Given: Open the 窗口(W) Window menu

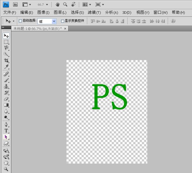Looking at the screenshot, I should pyautogui.click(x=161, y=12).
